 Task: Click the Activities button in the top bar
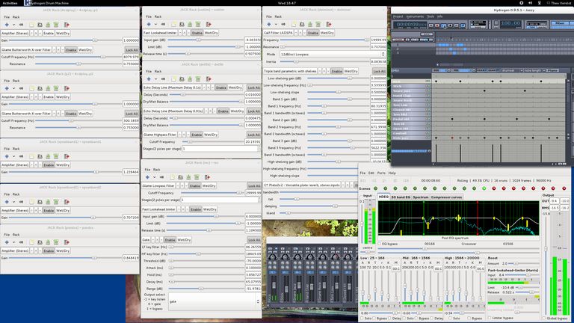click(x=11, y=4)
